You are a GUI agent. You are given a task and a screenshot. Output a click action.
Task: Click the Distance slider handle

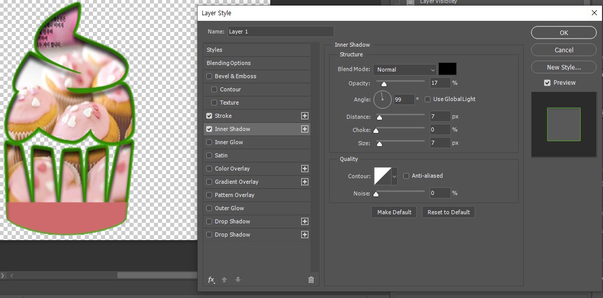[x=379, y=117]
